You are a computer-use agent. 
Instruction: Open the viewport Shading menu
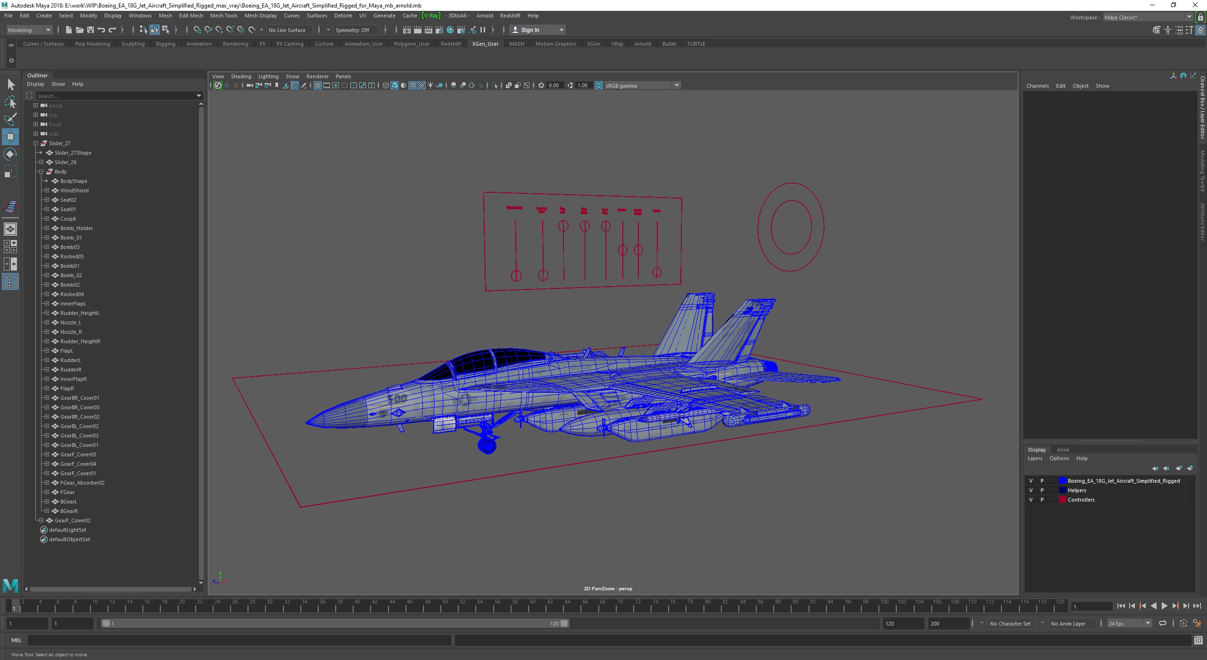pos(241,76)
